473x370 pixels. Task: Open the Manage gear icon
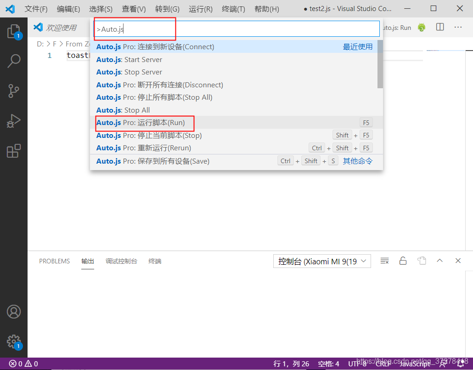click(x=14, y=342)
